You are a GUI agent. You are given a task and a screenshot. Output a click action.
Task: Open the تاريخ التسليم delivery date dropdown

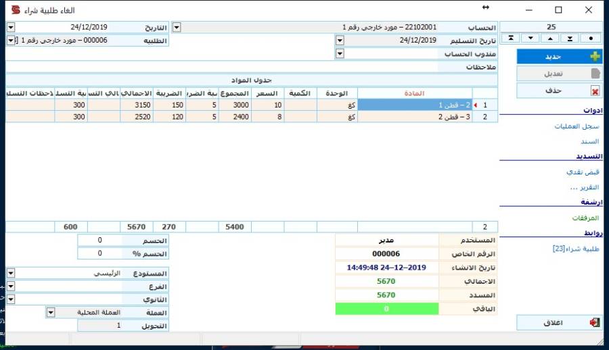tap(340, 41)
